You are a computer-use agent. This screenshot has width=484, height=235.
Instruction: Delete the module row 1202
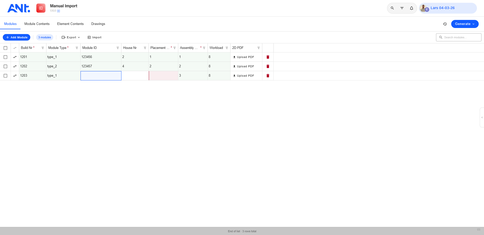tap(268, 66)
